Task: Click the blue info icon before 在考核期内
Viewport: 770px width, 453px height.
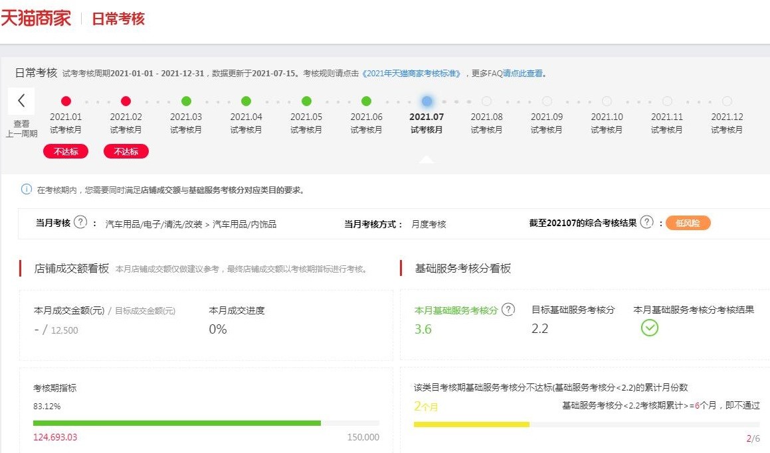Action: pyautogui.click(x=27, y=190)
